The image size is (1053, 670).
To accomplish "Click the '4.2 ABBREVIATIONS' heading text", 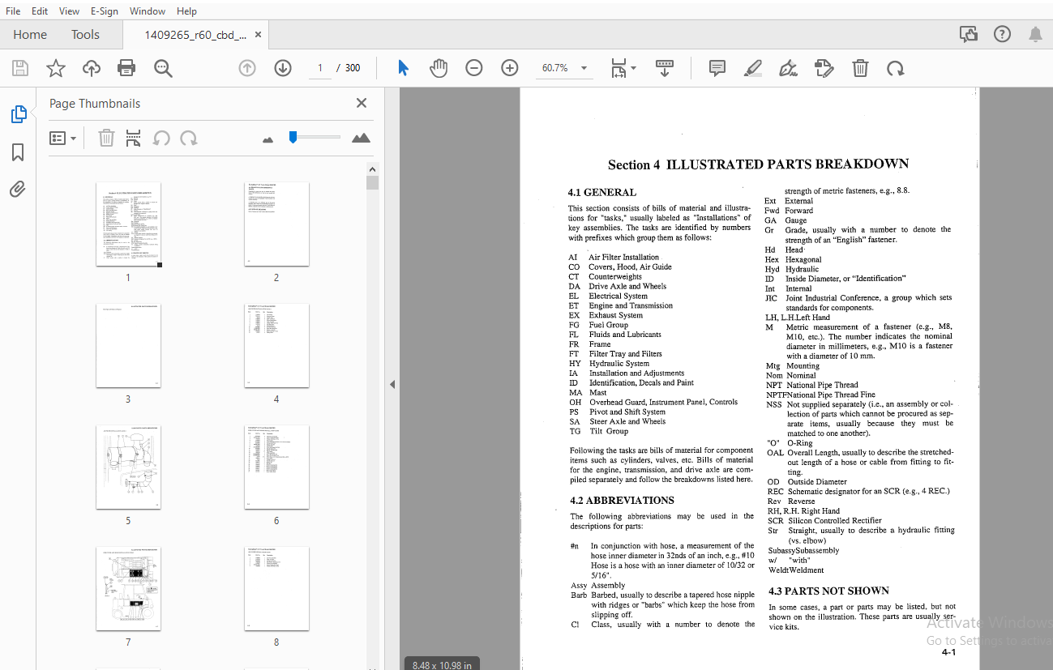I will (622, 500).
